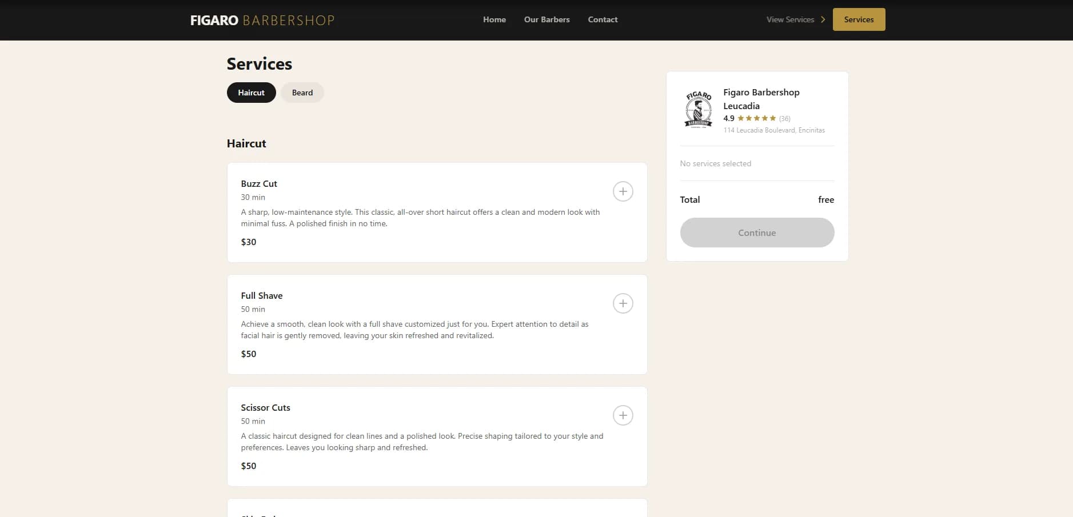Navigate to the Contact page
The image size is (1073, 517).
click(x=603, y=19)
